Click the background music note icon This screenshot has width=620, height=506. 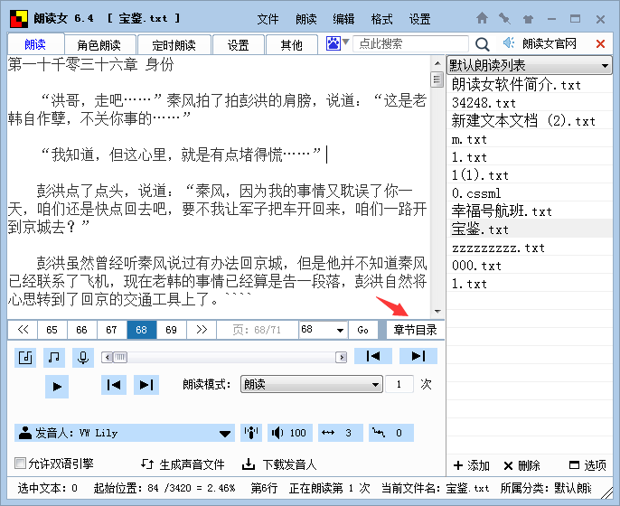(54, 358)
